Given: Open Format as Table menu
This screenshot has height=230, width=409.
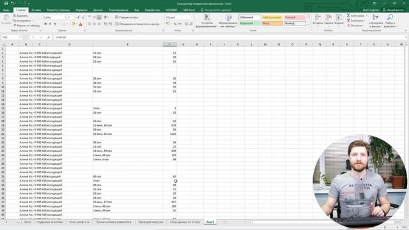Looking at the screenshot, I should click(x=228, y=21).
